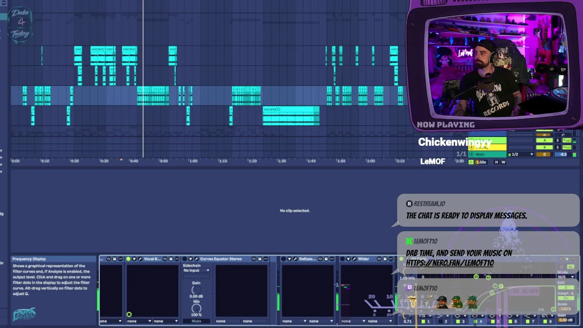Click the W button in the mixer

[503, 162]
